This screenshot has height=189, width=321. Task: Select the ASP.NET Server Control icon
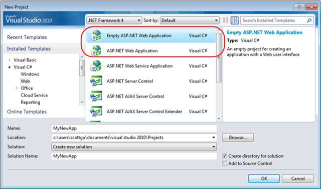96,81
